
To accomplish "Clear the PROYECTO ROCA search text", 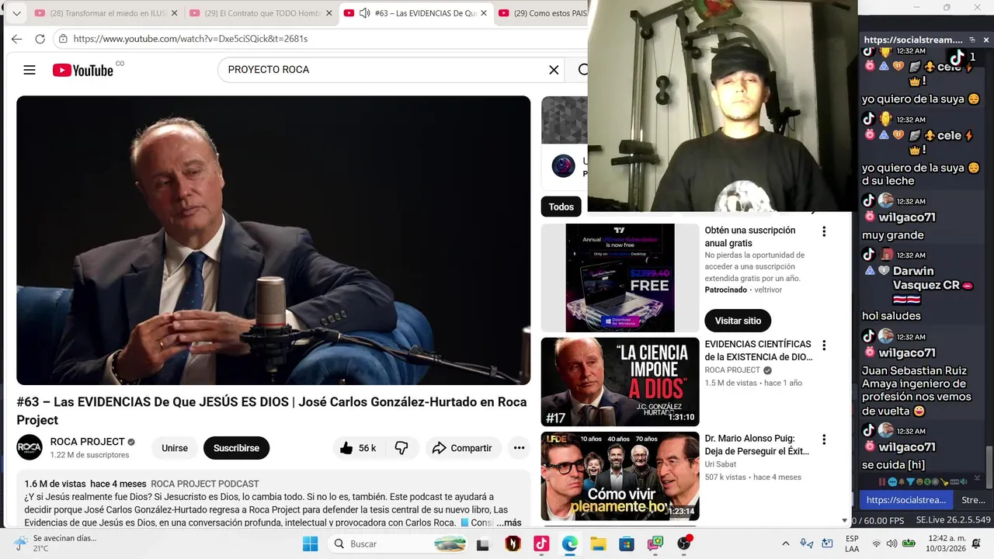I will (554, 70).
